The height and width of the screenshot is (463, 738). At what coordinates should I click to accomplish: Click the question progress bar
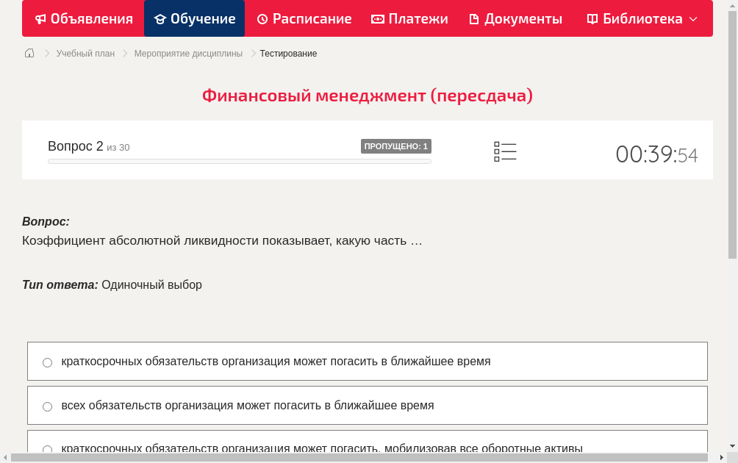pos(239,161)
